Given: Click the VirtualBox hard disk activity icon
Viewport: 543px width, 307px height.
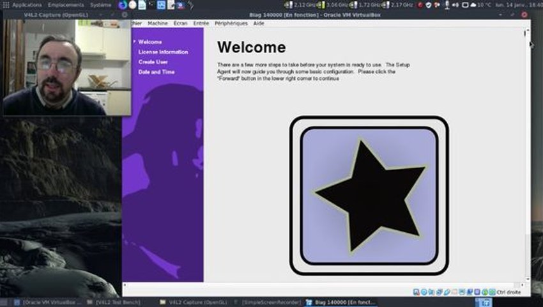Looking at the screenshot, I should pos(417,292).
